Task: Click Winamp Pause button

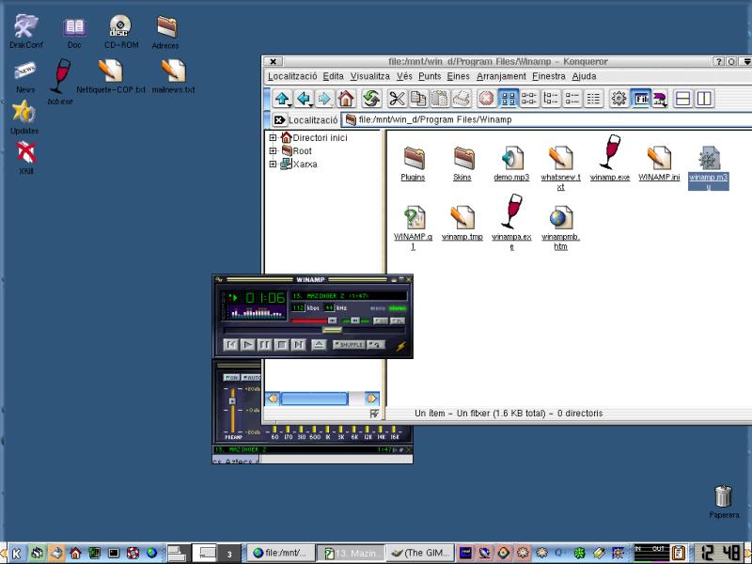Action: pos(264,345)
